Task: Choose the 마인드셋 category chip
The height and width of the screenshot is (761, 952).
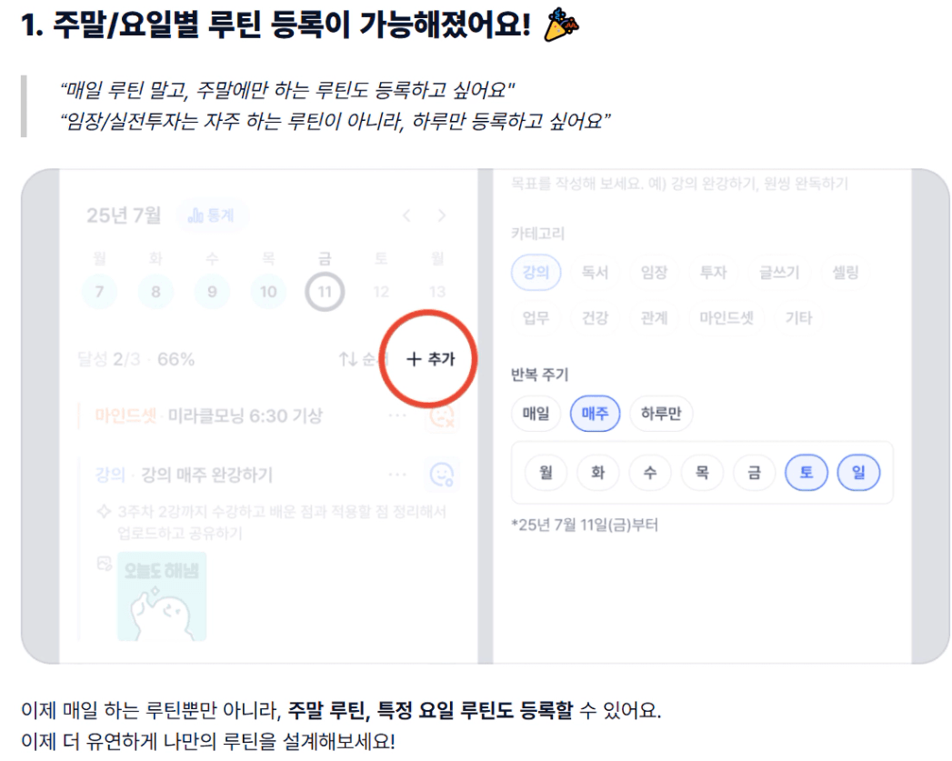Action: [x=727, y=317]
